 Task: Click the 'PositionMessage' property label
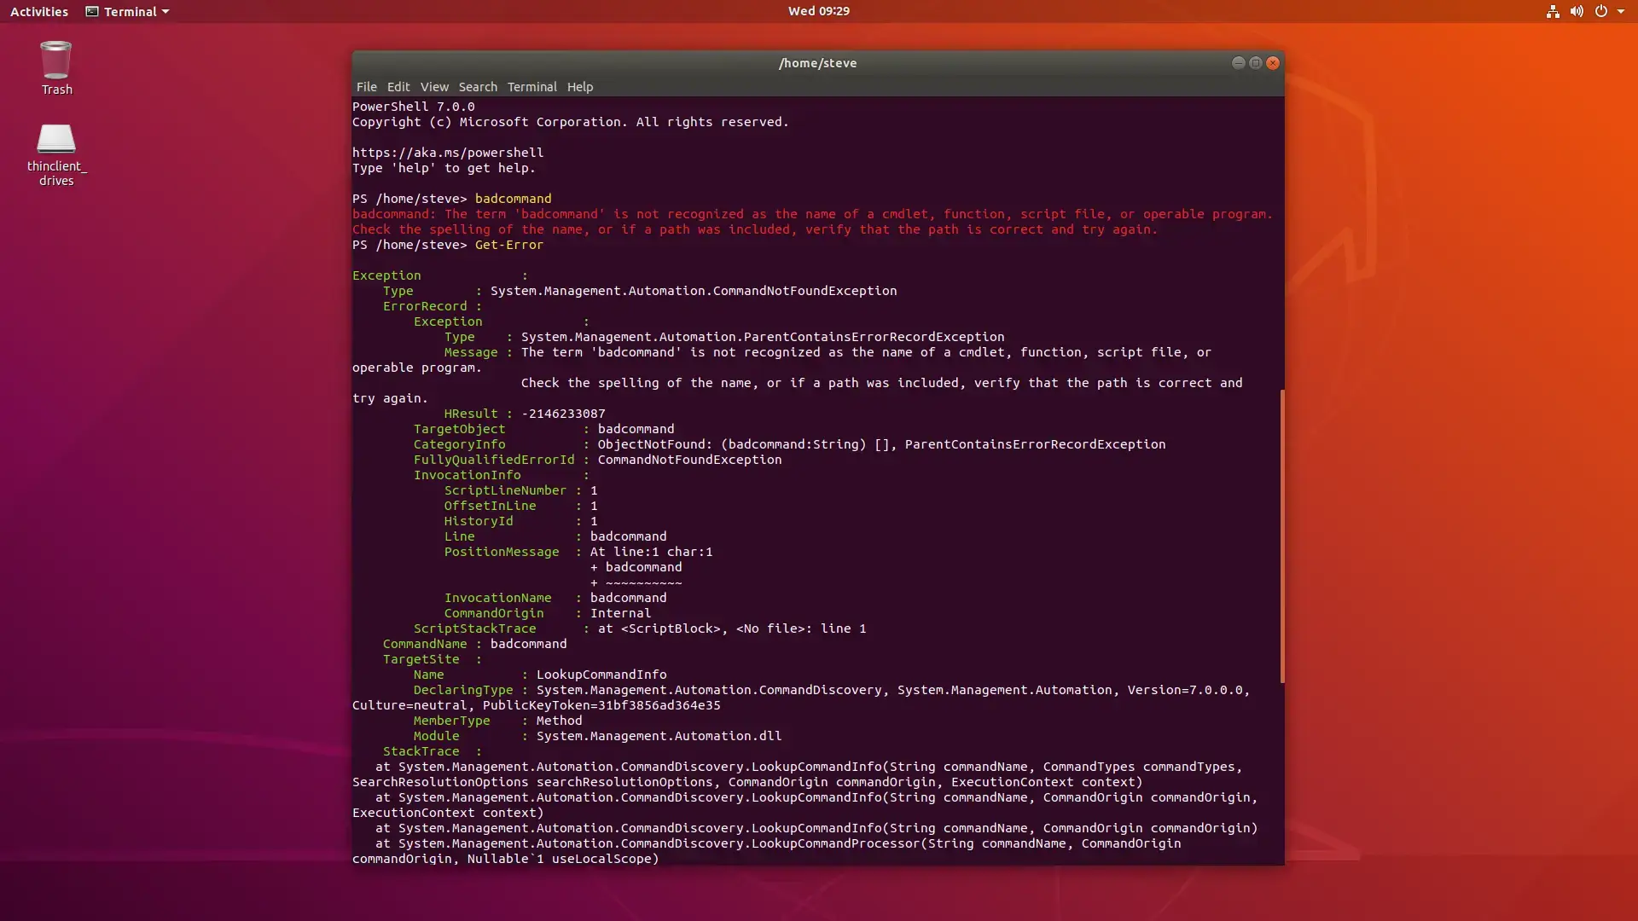coord(502,552)
